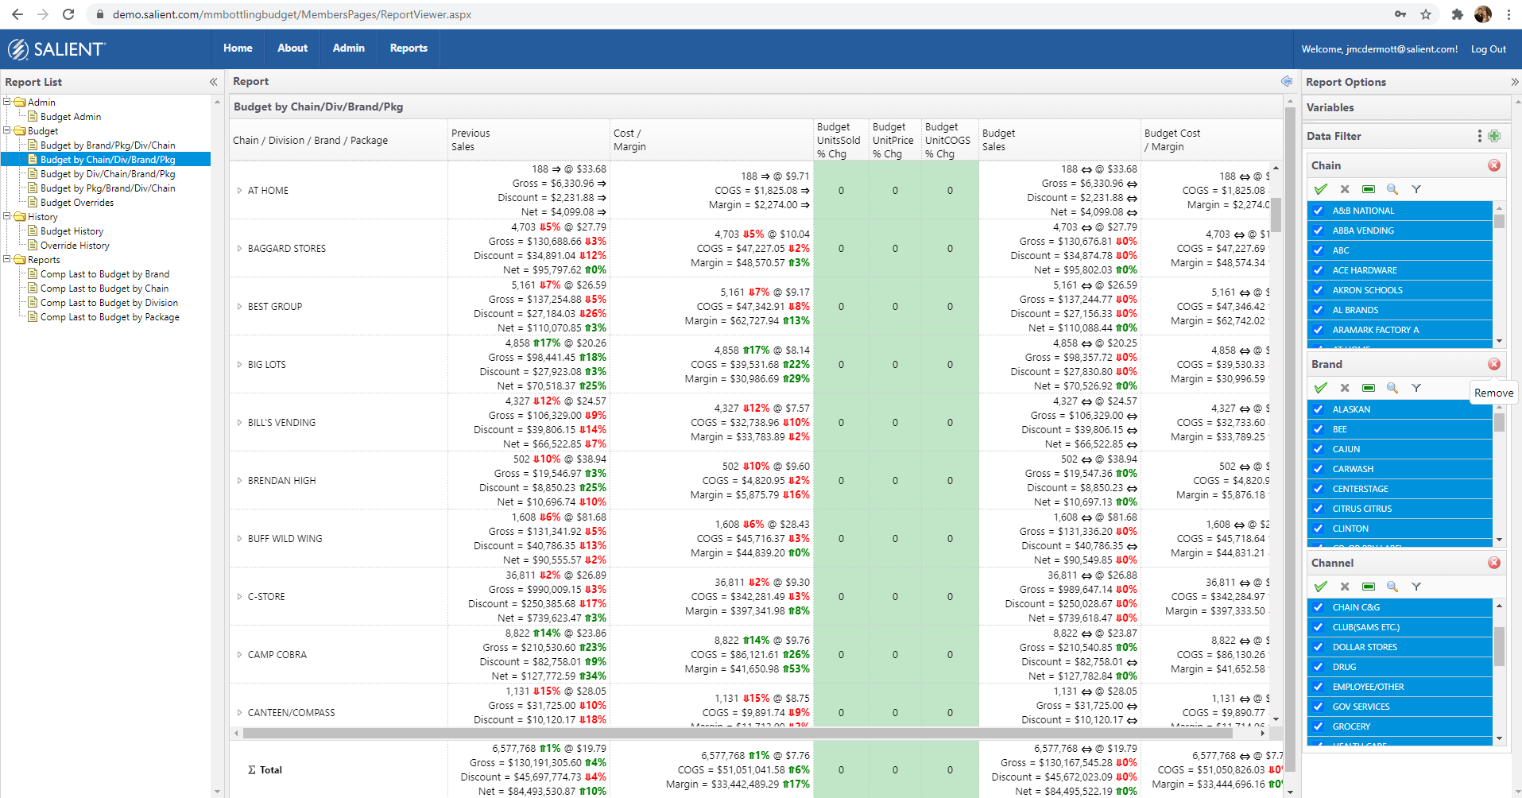
Task: Click the green bar icon in Channel filter
Action: pyautogui.click(x=1369, y=587)
